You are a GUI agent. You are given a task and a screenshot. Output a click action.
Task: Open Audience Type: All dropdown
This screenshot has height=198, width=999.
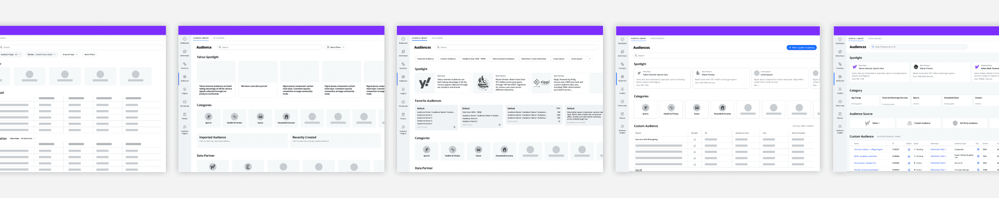pos(11,54)
